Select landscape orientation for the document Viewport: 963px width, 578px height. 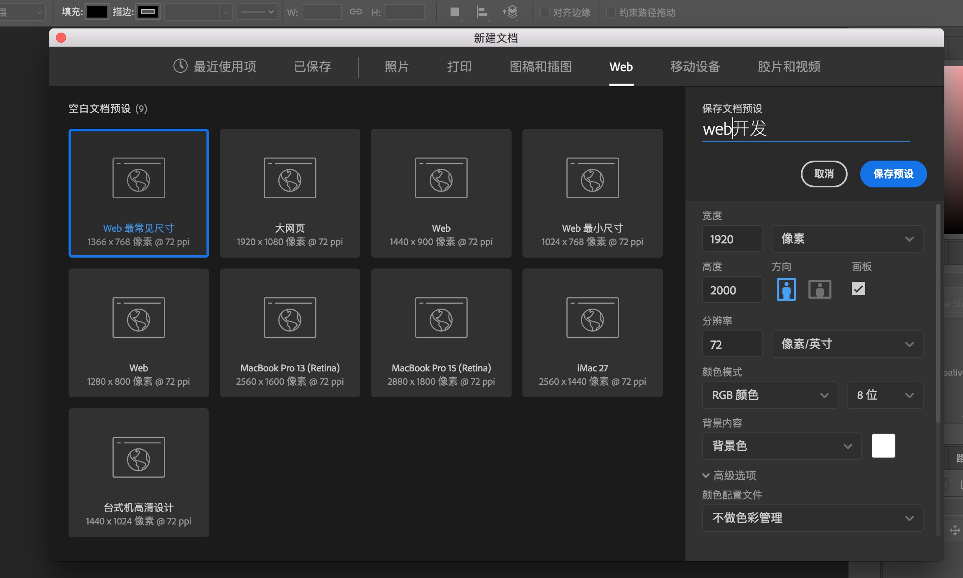820,289
